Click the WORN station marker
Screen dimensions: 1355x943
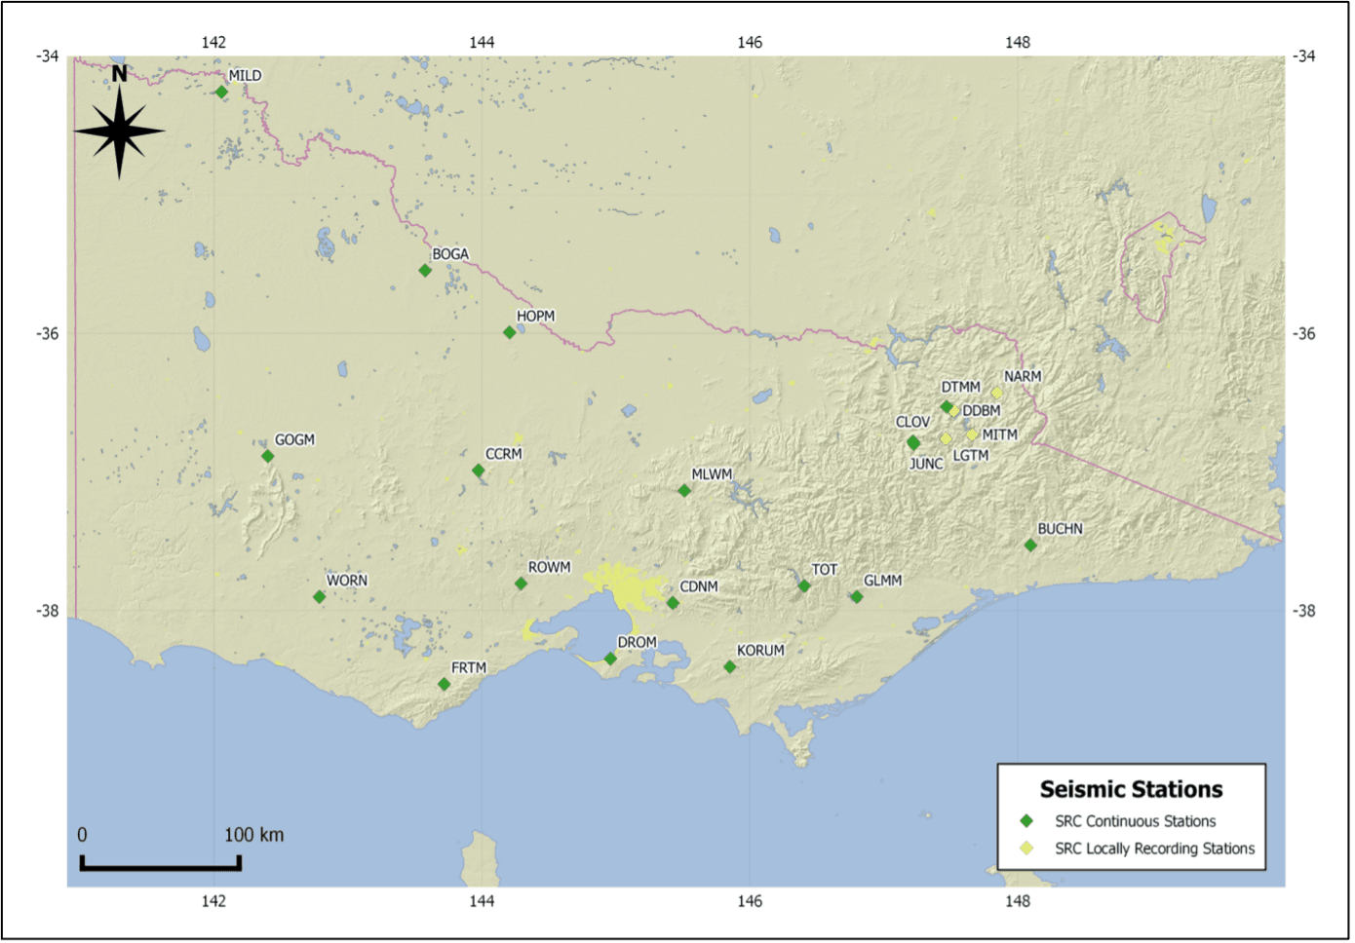[320, 596]
